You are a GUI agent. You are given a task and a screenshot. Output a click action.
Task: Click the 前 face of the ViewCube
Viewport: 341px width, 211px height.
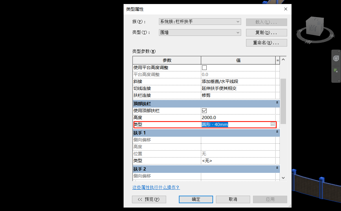[x=313, y=27]
